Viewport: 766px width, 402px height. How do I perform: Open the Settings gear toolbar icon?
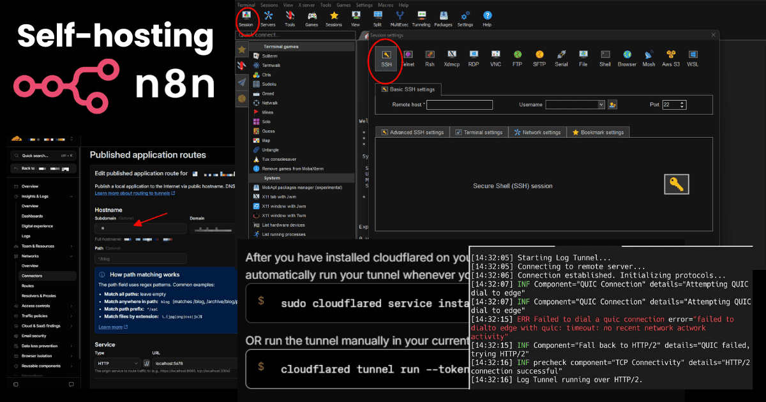(465, 19)
